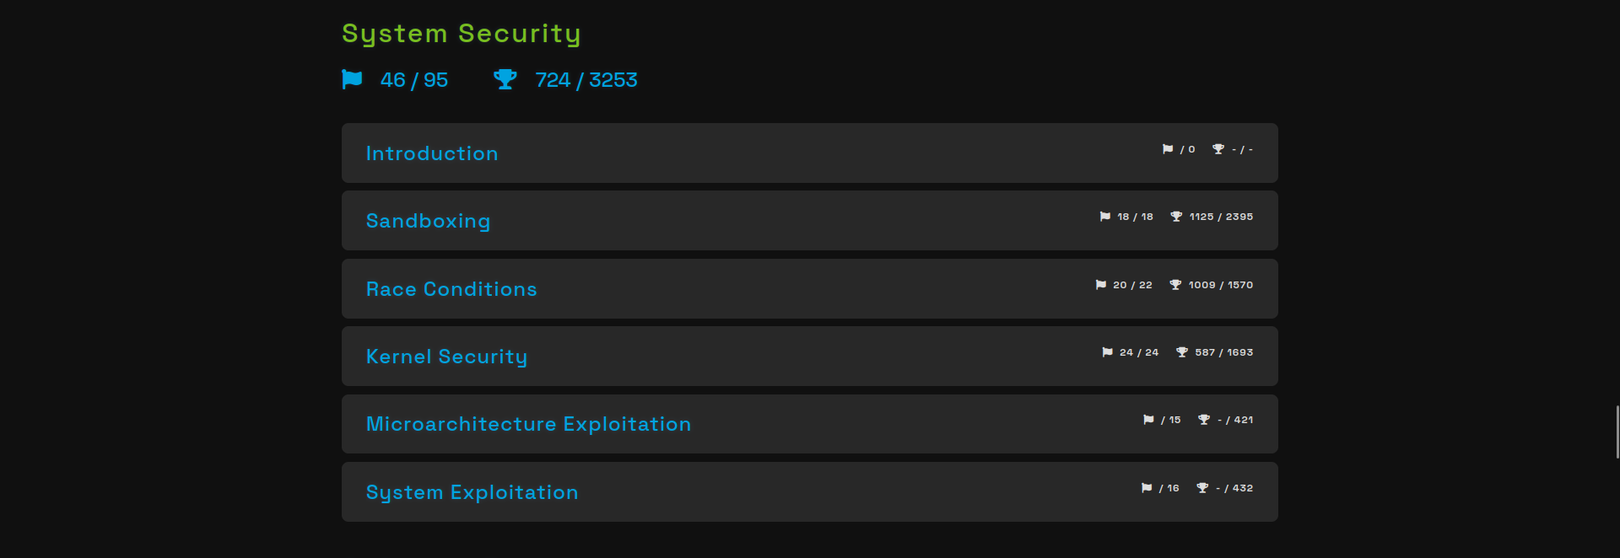Click the flag icon in Race Conditions row
1620x558 pixels.
1101,285
